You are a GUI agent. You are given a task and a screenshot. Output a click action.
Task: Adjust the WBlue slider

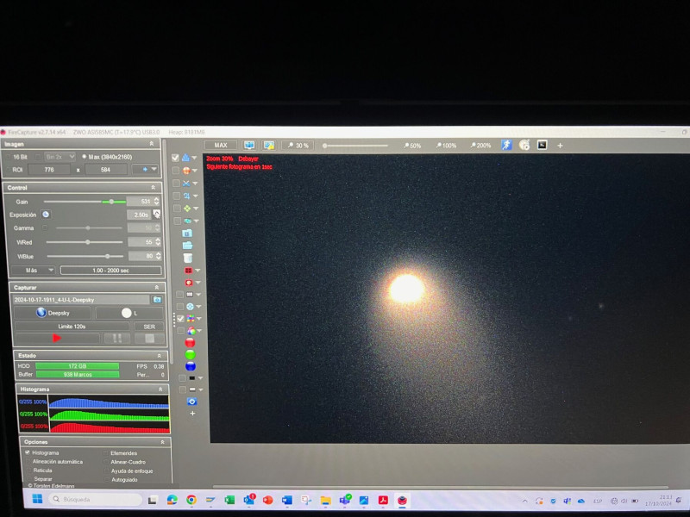(x=107, y=256)
